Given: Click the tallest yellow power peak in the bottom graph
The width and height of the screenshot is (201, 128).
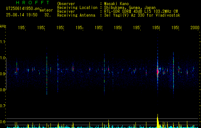Looking at the screenshot, I should tap(158, 121).
